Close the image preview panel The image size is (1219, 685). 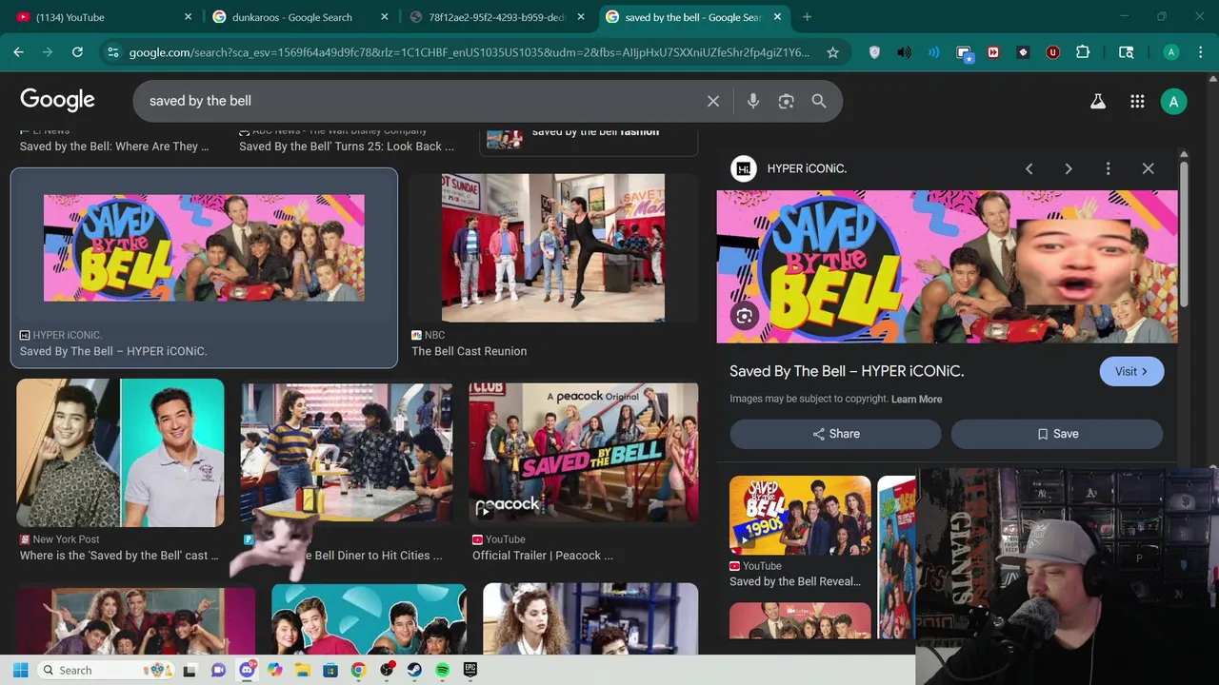(x=1148, y=168)
